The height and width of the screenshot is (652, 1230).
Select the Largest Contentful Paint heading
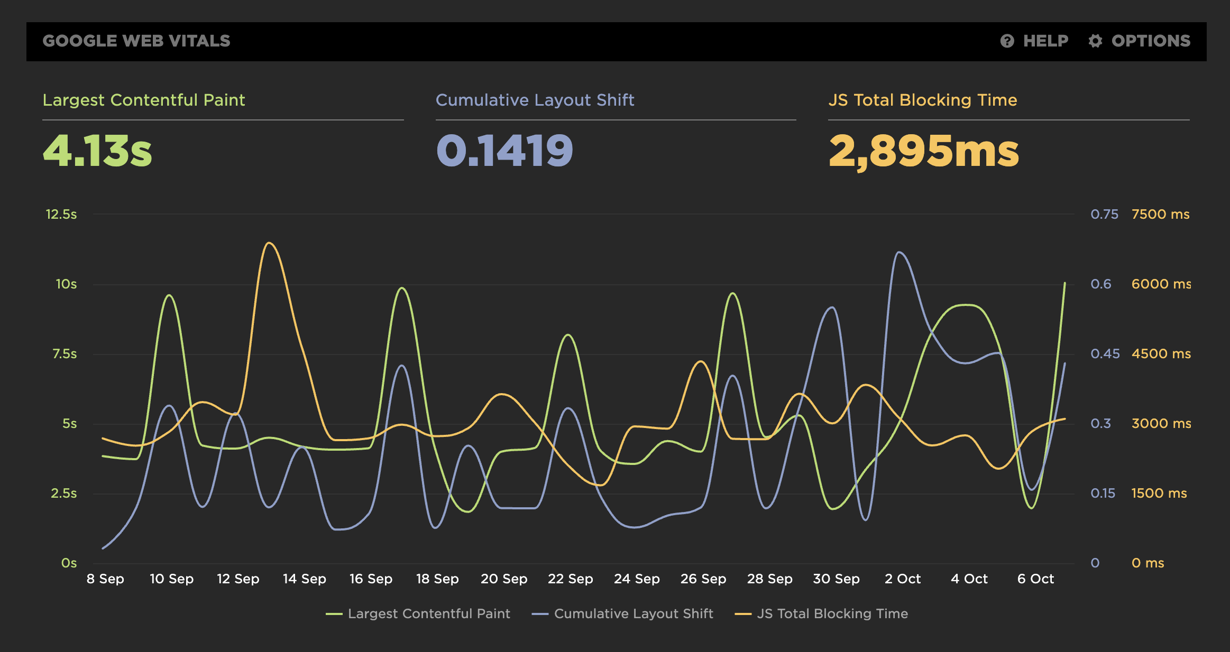tap(144, 100)
